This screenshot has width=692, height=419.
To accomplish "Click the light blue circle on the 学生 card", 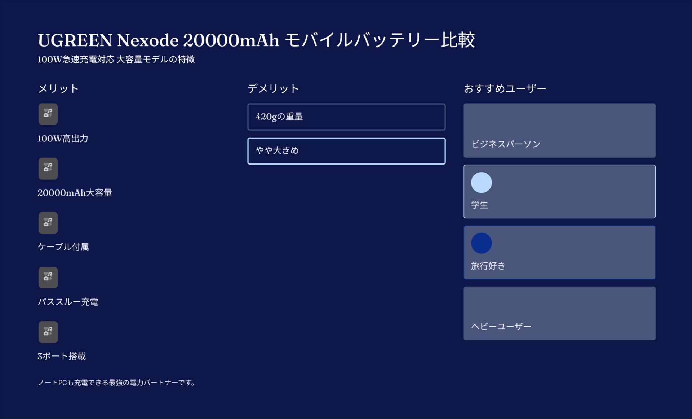I will (481, 182).
